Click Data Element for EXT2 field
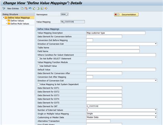The image size is (163, 125). 104,92
